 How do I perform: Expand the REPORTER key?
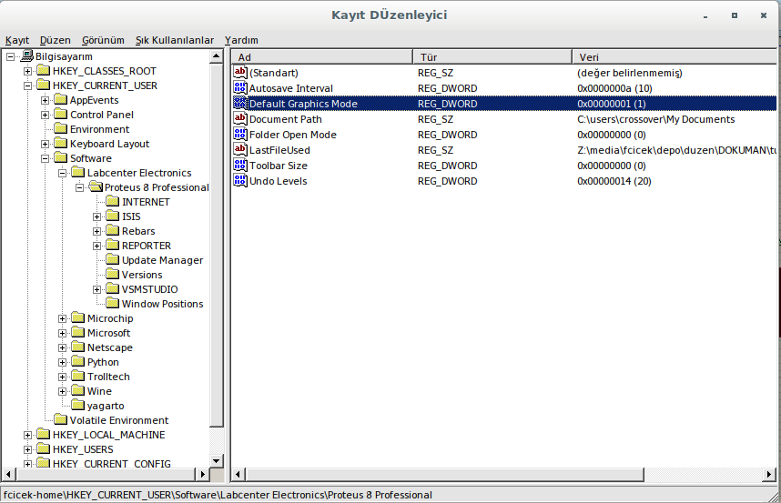(x=97, y=246)
